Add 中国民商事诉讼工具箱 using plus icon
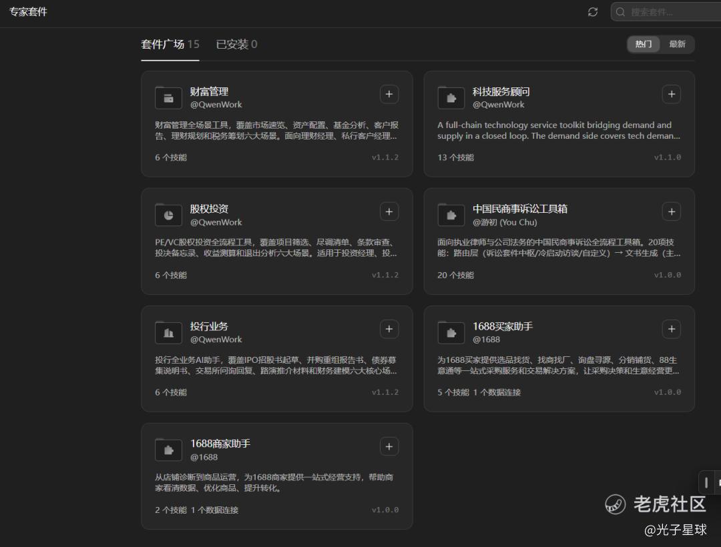Screen dimensions: 721x547 (x=672, y=211)
